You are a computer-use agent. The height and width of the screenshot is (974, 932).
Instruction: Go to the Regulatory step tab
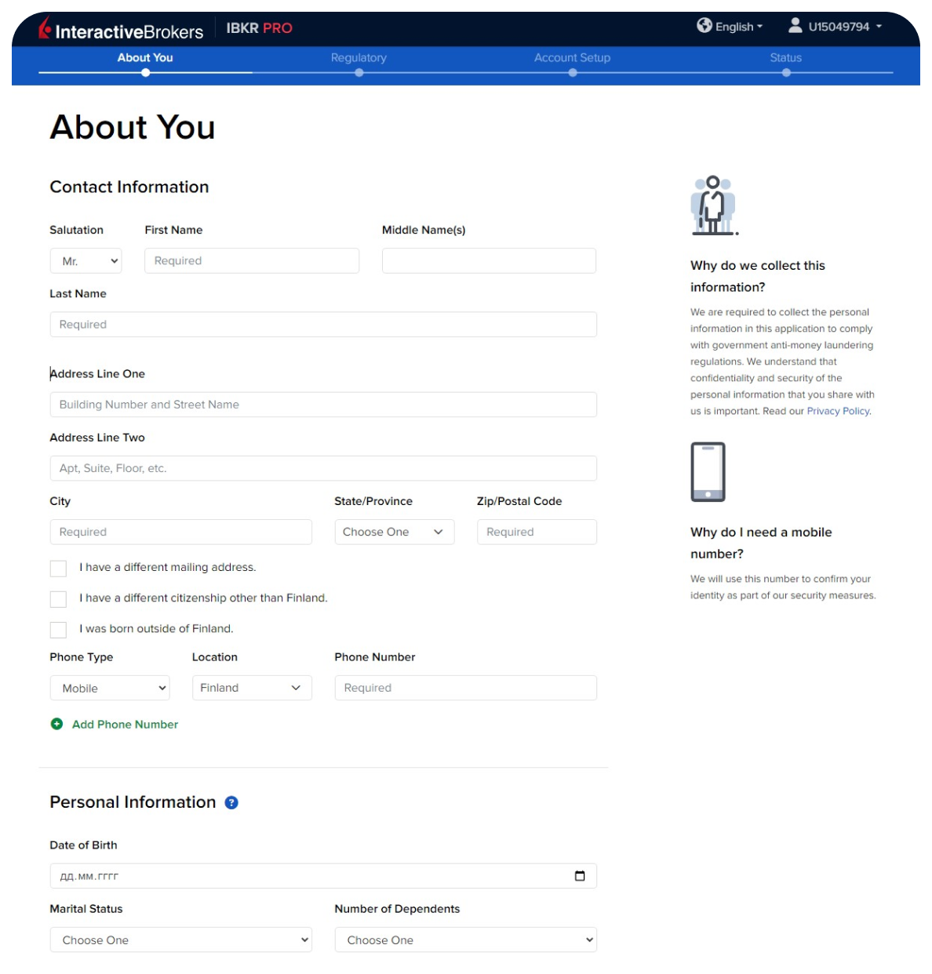tap(359, 58)
